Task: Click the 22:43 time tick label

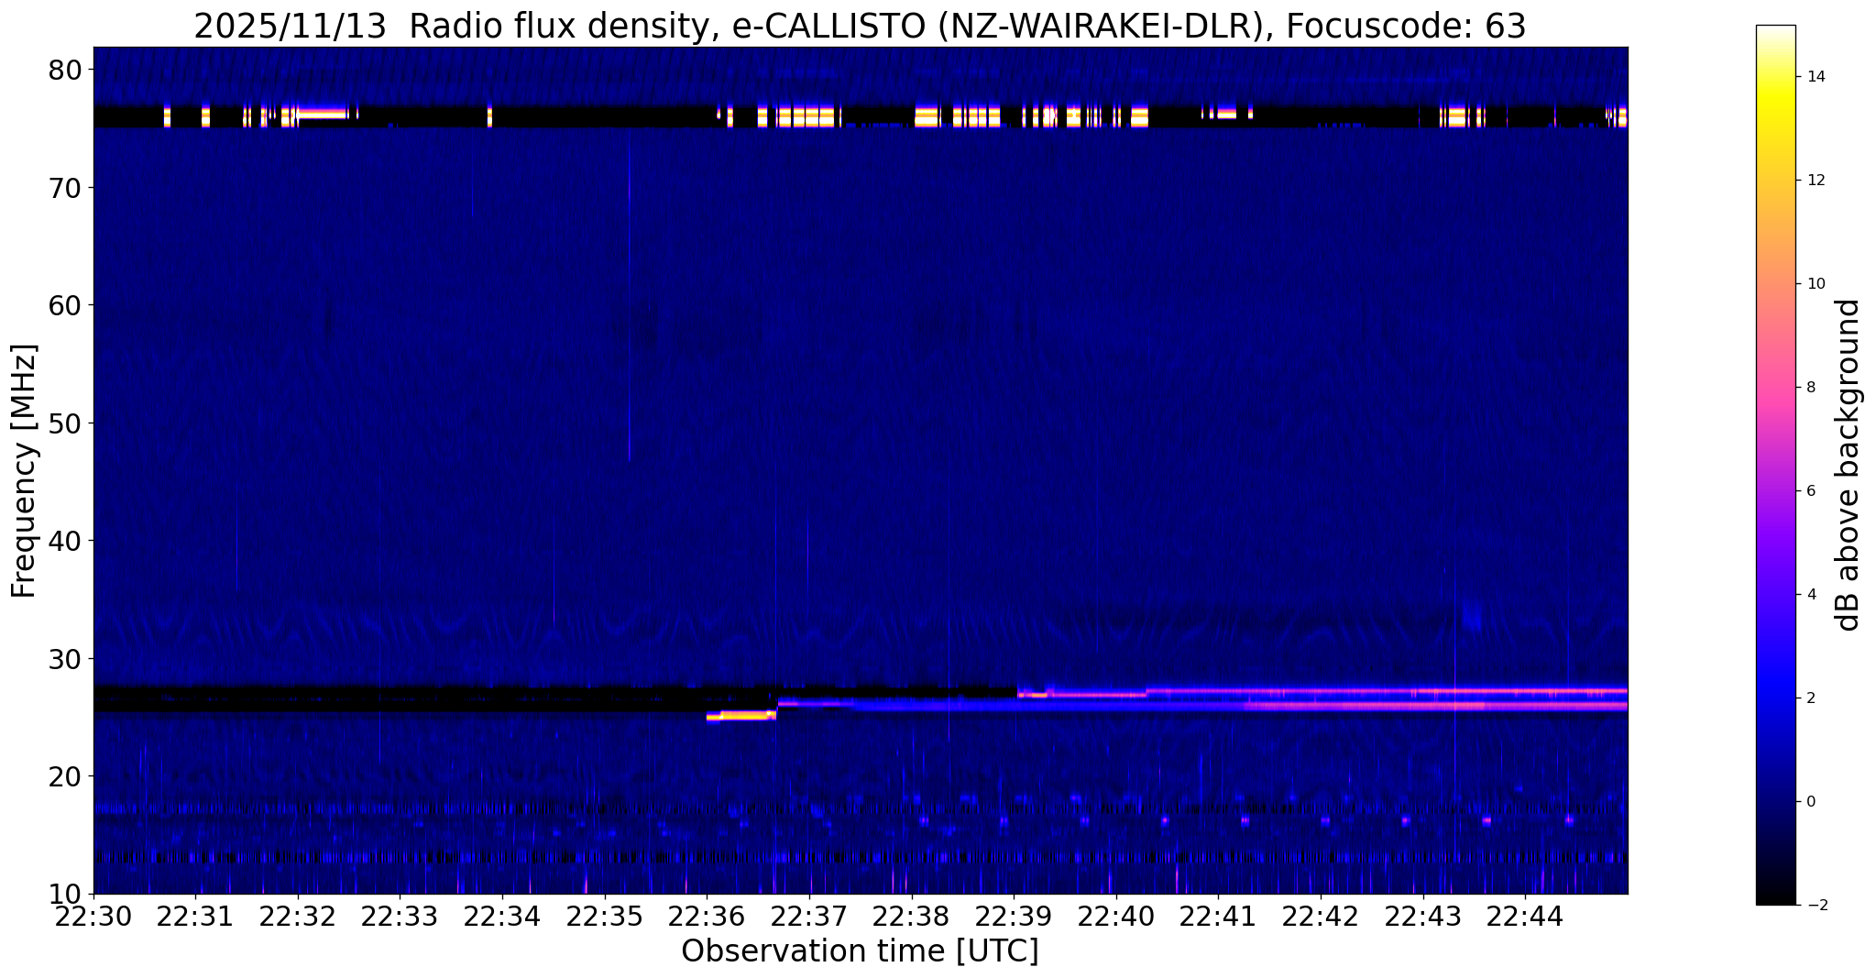Action: [x=1422, y=917]
